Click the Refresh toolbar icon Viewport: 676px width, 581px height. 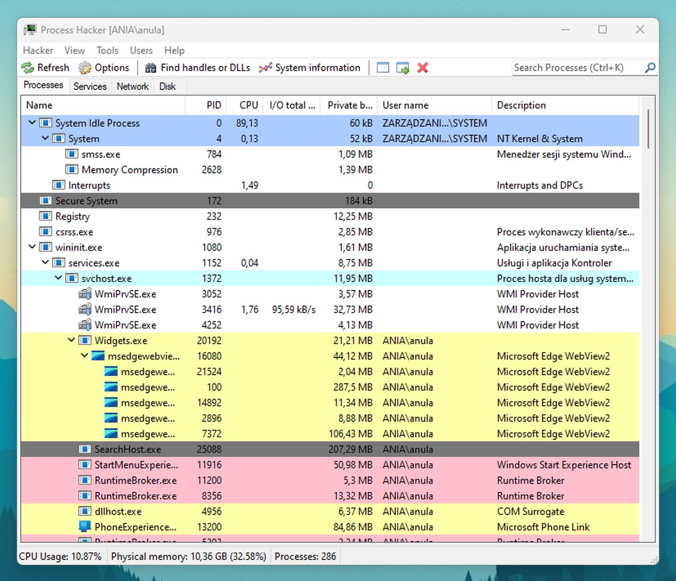coord(28,68)
